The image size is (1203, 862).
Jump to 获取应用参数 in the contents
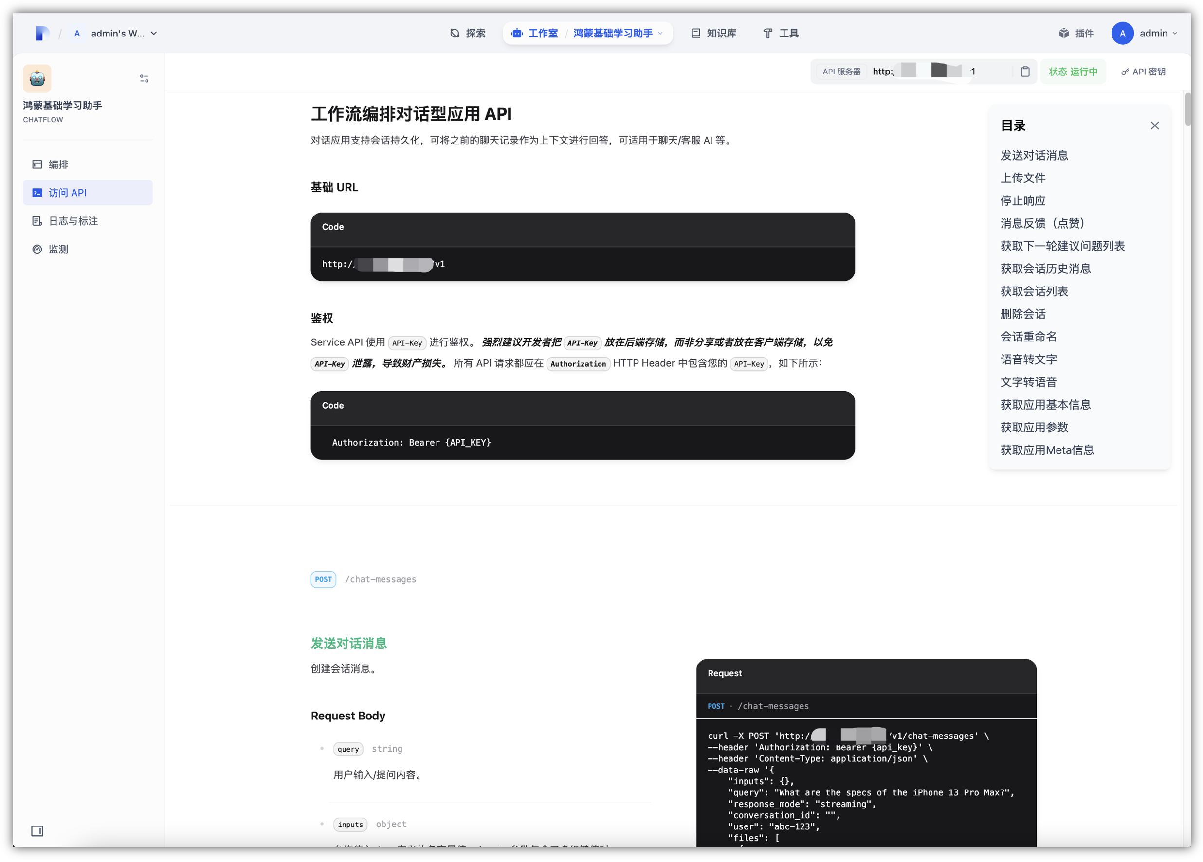point(1034,428)
